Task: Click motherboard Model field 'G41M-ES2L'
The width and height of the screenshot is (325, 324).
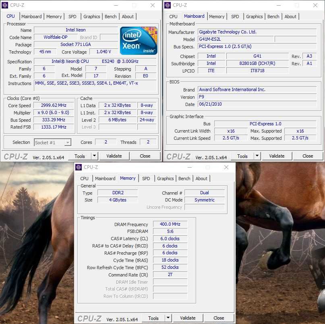Action: click(x=236, y=39)
